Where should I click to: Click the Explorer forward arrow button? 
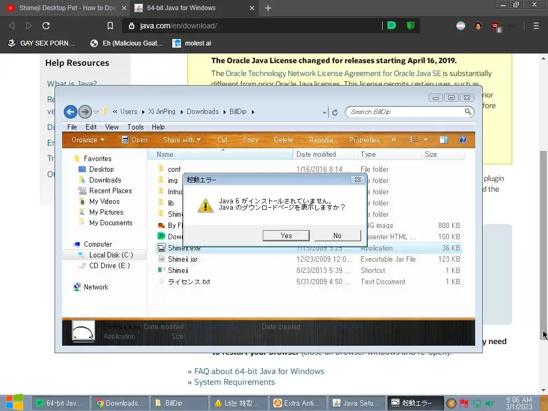coord(85,112)
